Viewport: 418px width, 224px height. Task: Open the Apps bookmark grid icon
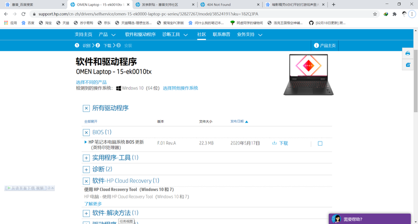pos(6,23)
